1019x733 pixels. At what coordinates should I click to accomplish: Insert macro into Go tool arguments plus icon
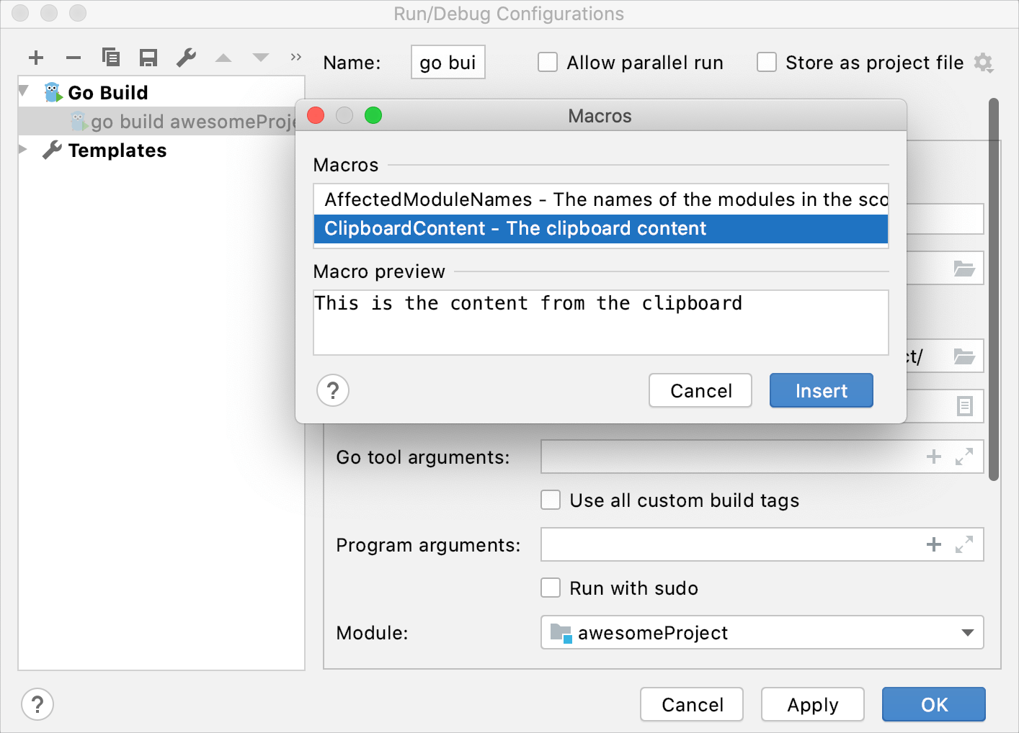[x=934, y=457]
